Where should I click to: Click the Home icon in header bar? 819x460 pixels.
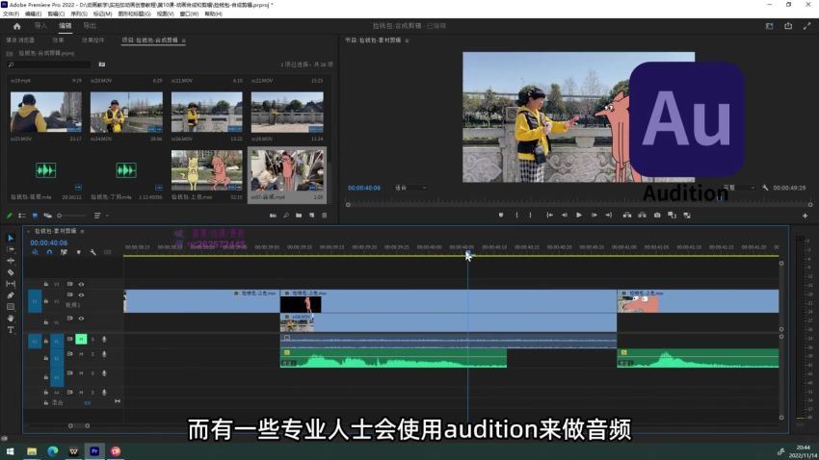[16, 26]
